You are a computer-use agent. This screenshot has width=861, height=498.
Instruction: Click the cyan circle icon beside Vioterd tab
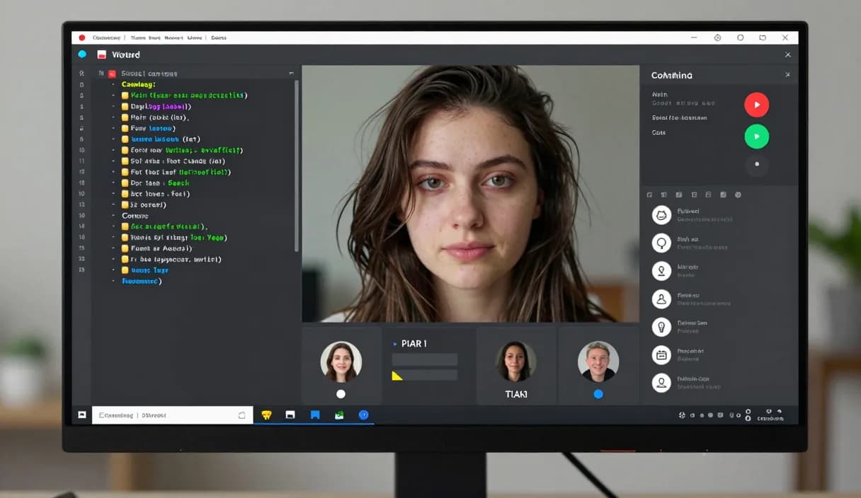pyautogui.click(x=82, y=54)
